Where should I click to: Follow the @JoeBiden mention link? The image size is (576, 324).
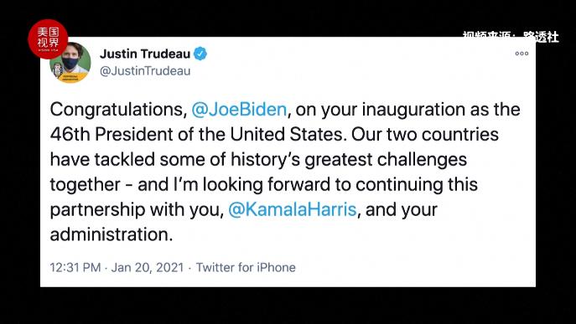[239, 110]
